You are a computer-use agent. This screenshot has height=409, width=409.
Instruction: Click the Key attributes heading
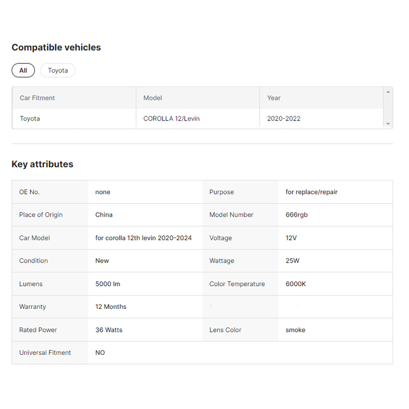(x=42, y=164)
